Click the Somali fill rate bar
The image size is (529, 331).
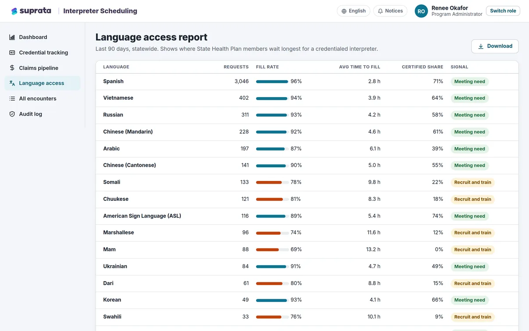tap(272, 182)
